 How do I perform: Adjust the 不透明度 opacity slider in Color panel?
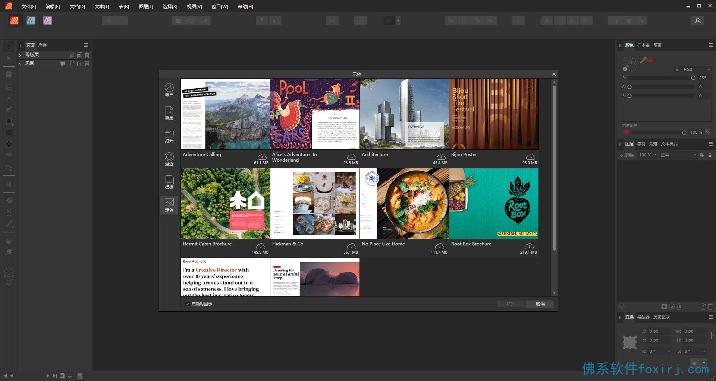pyautogui.click(x=659, y=133)
